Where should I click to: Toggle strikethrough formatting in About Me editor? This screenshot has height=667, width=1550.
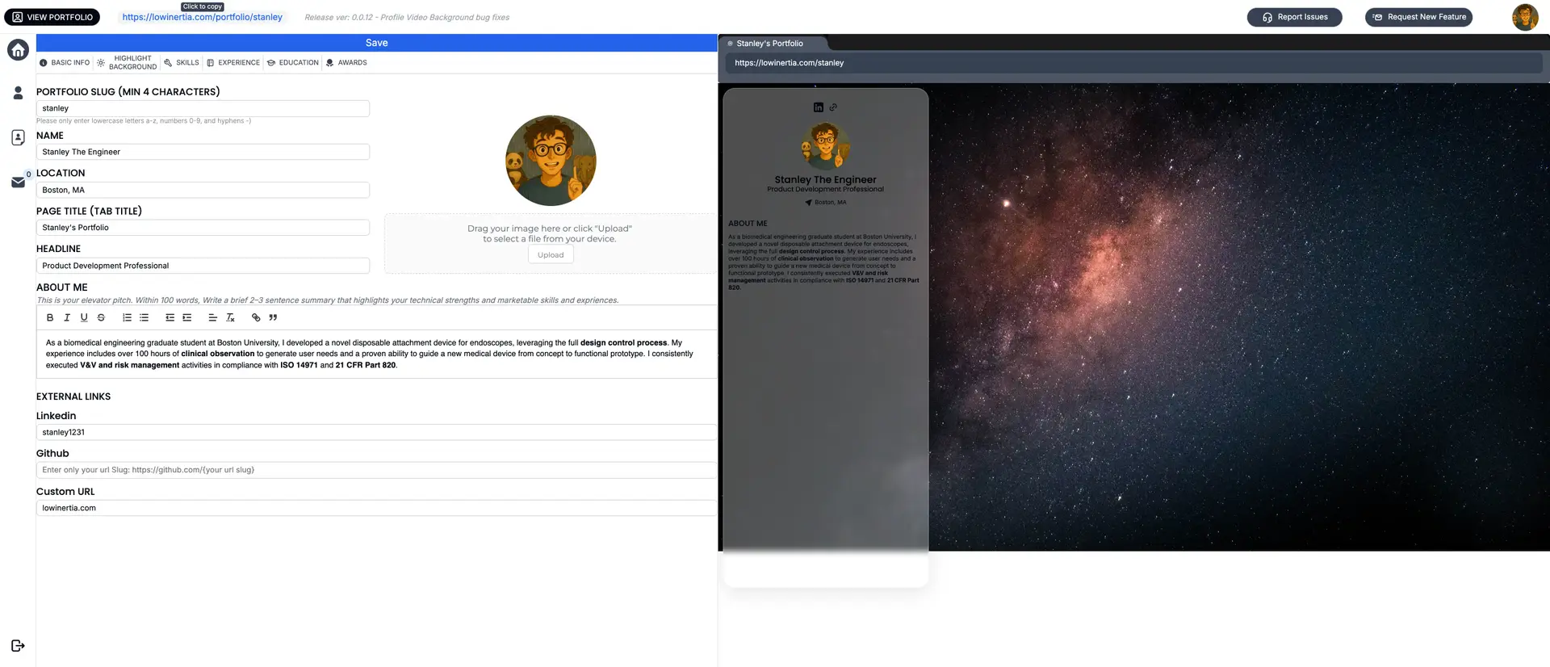pos(101,318)
